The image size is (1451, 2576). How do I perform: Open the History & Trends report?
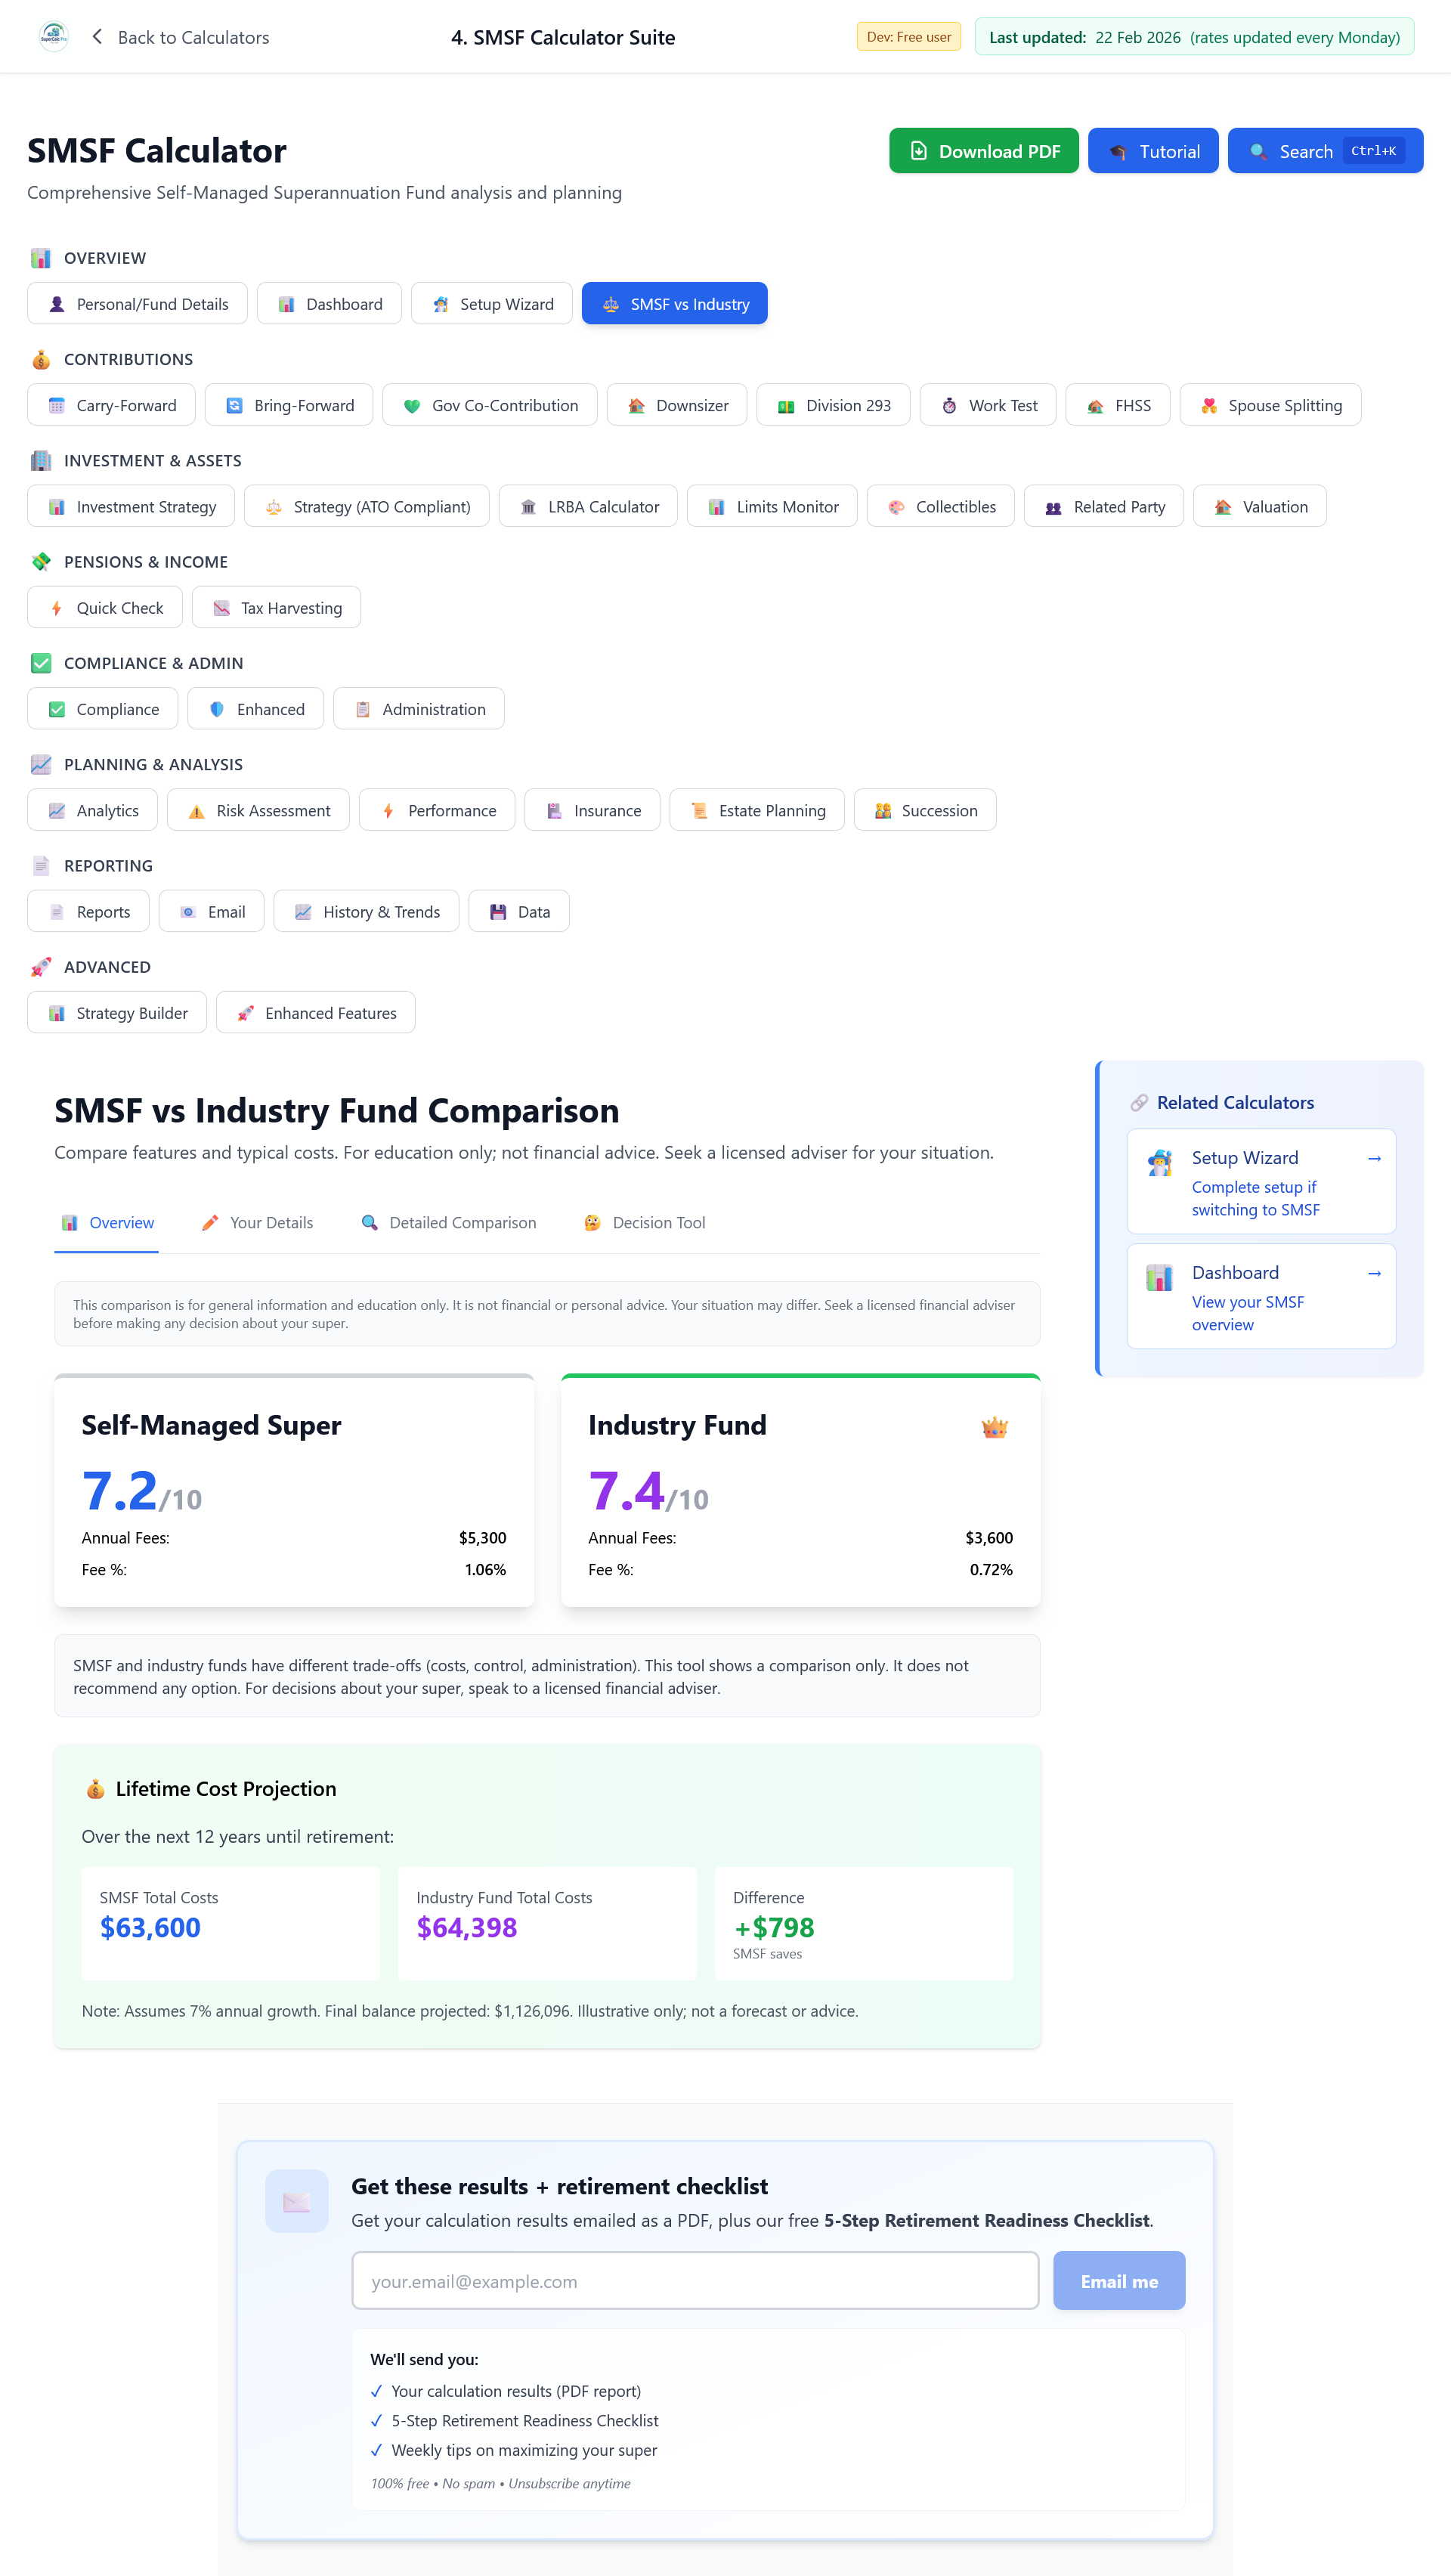pyautogui.click(x=366, y=911)
